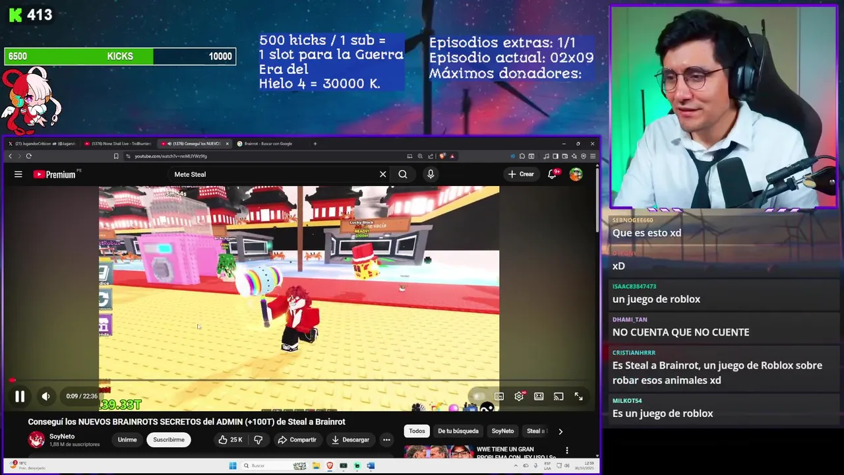
Task: Open File Explorer from taskbar
Action: click(x=316, y=466)
